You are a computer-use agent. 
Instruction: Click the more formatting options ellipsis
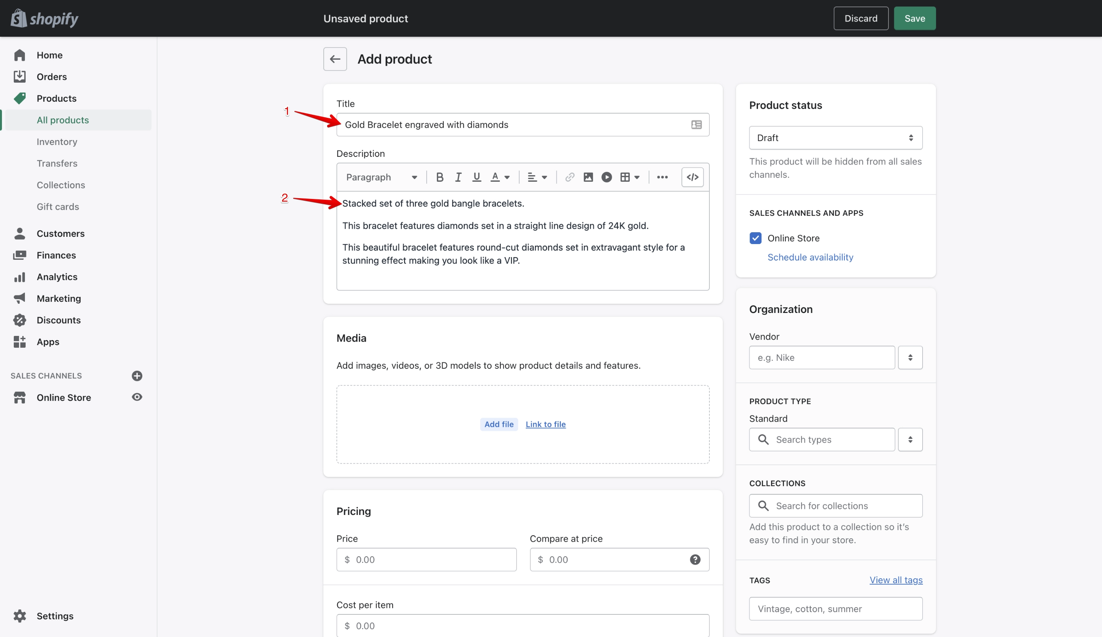662,177
